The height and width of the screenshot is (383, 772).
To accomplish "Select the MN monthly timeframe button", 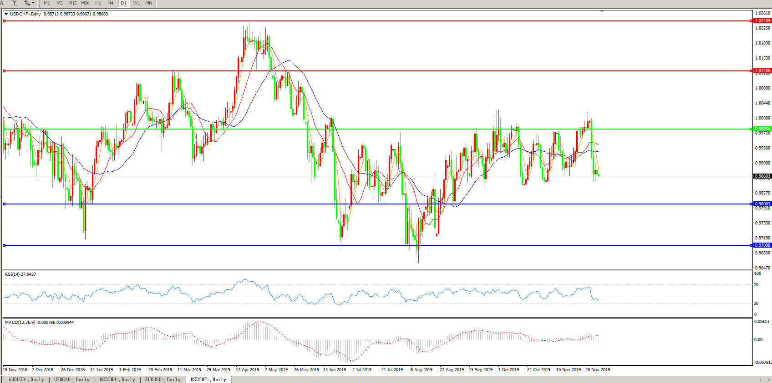I will (149, 3).
